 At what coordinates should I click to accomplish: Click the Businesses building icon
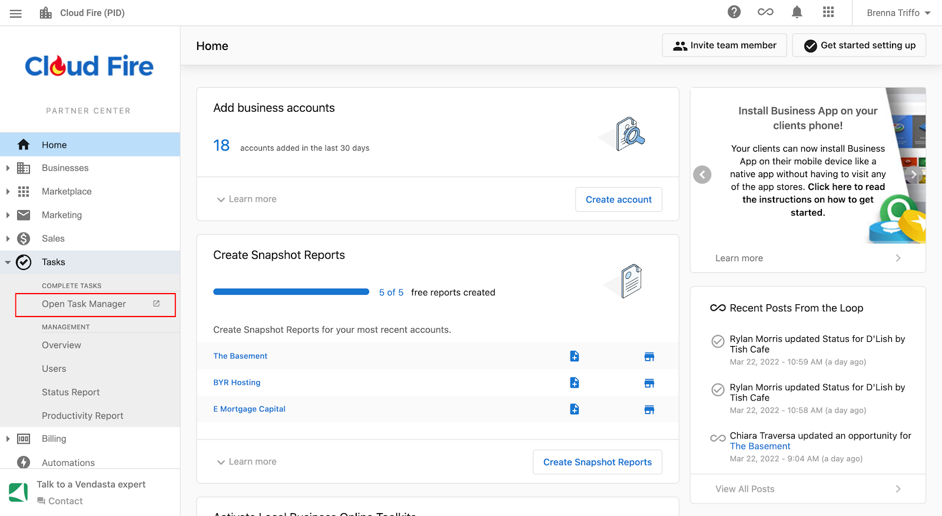[24, 168]
